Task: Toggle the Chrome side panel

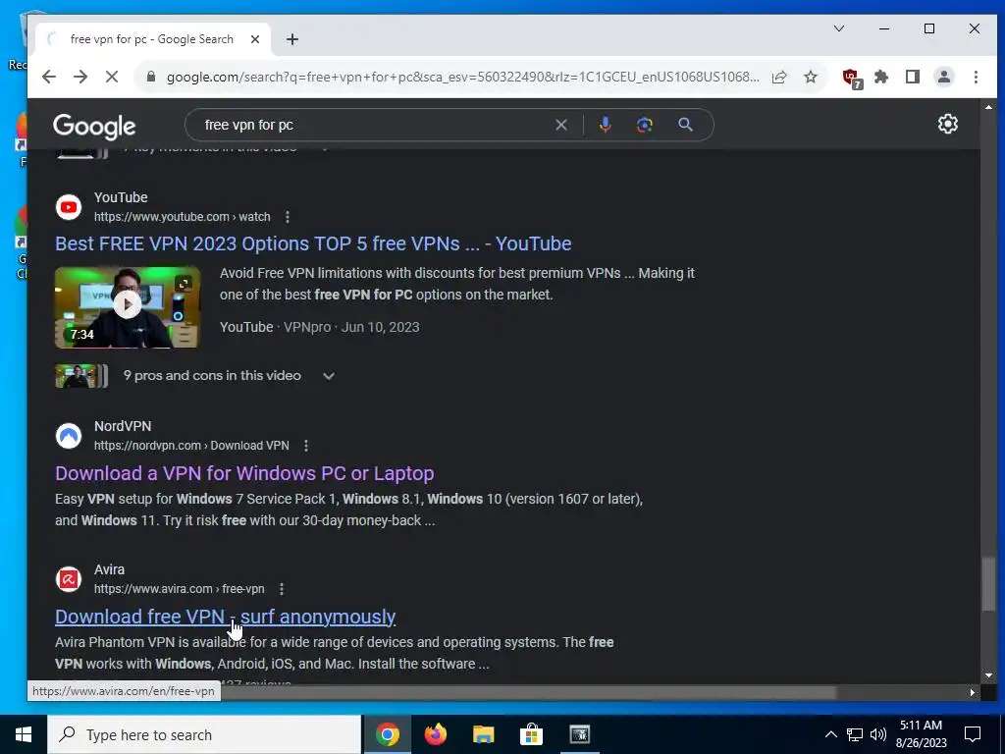Action: pos(913,77)
